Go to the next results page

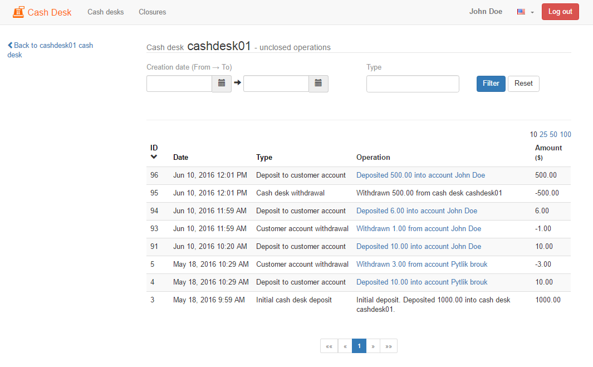coord(373,346)
